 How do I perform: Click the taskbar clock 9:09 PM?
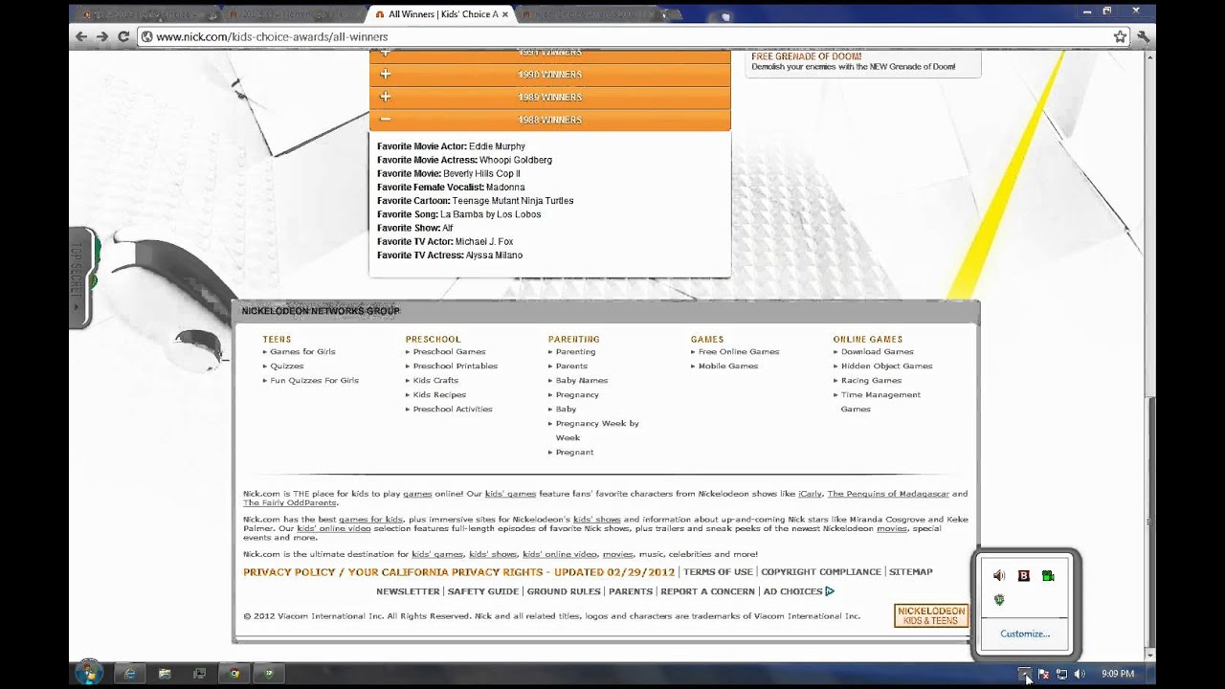point(1118,674)
